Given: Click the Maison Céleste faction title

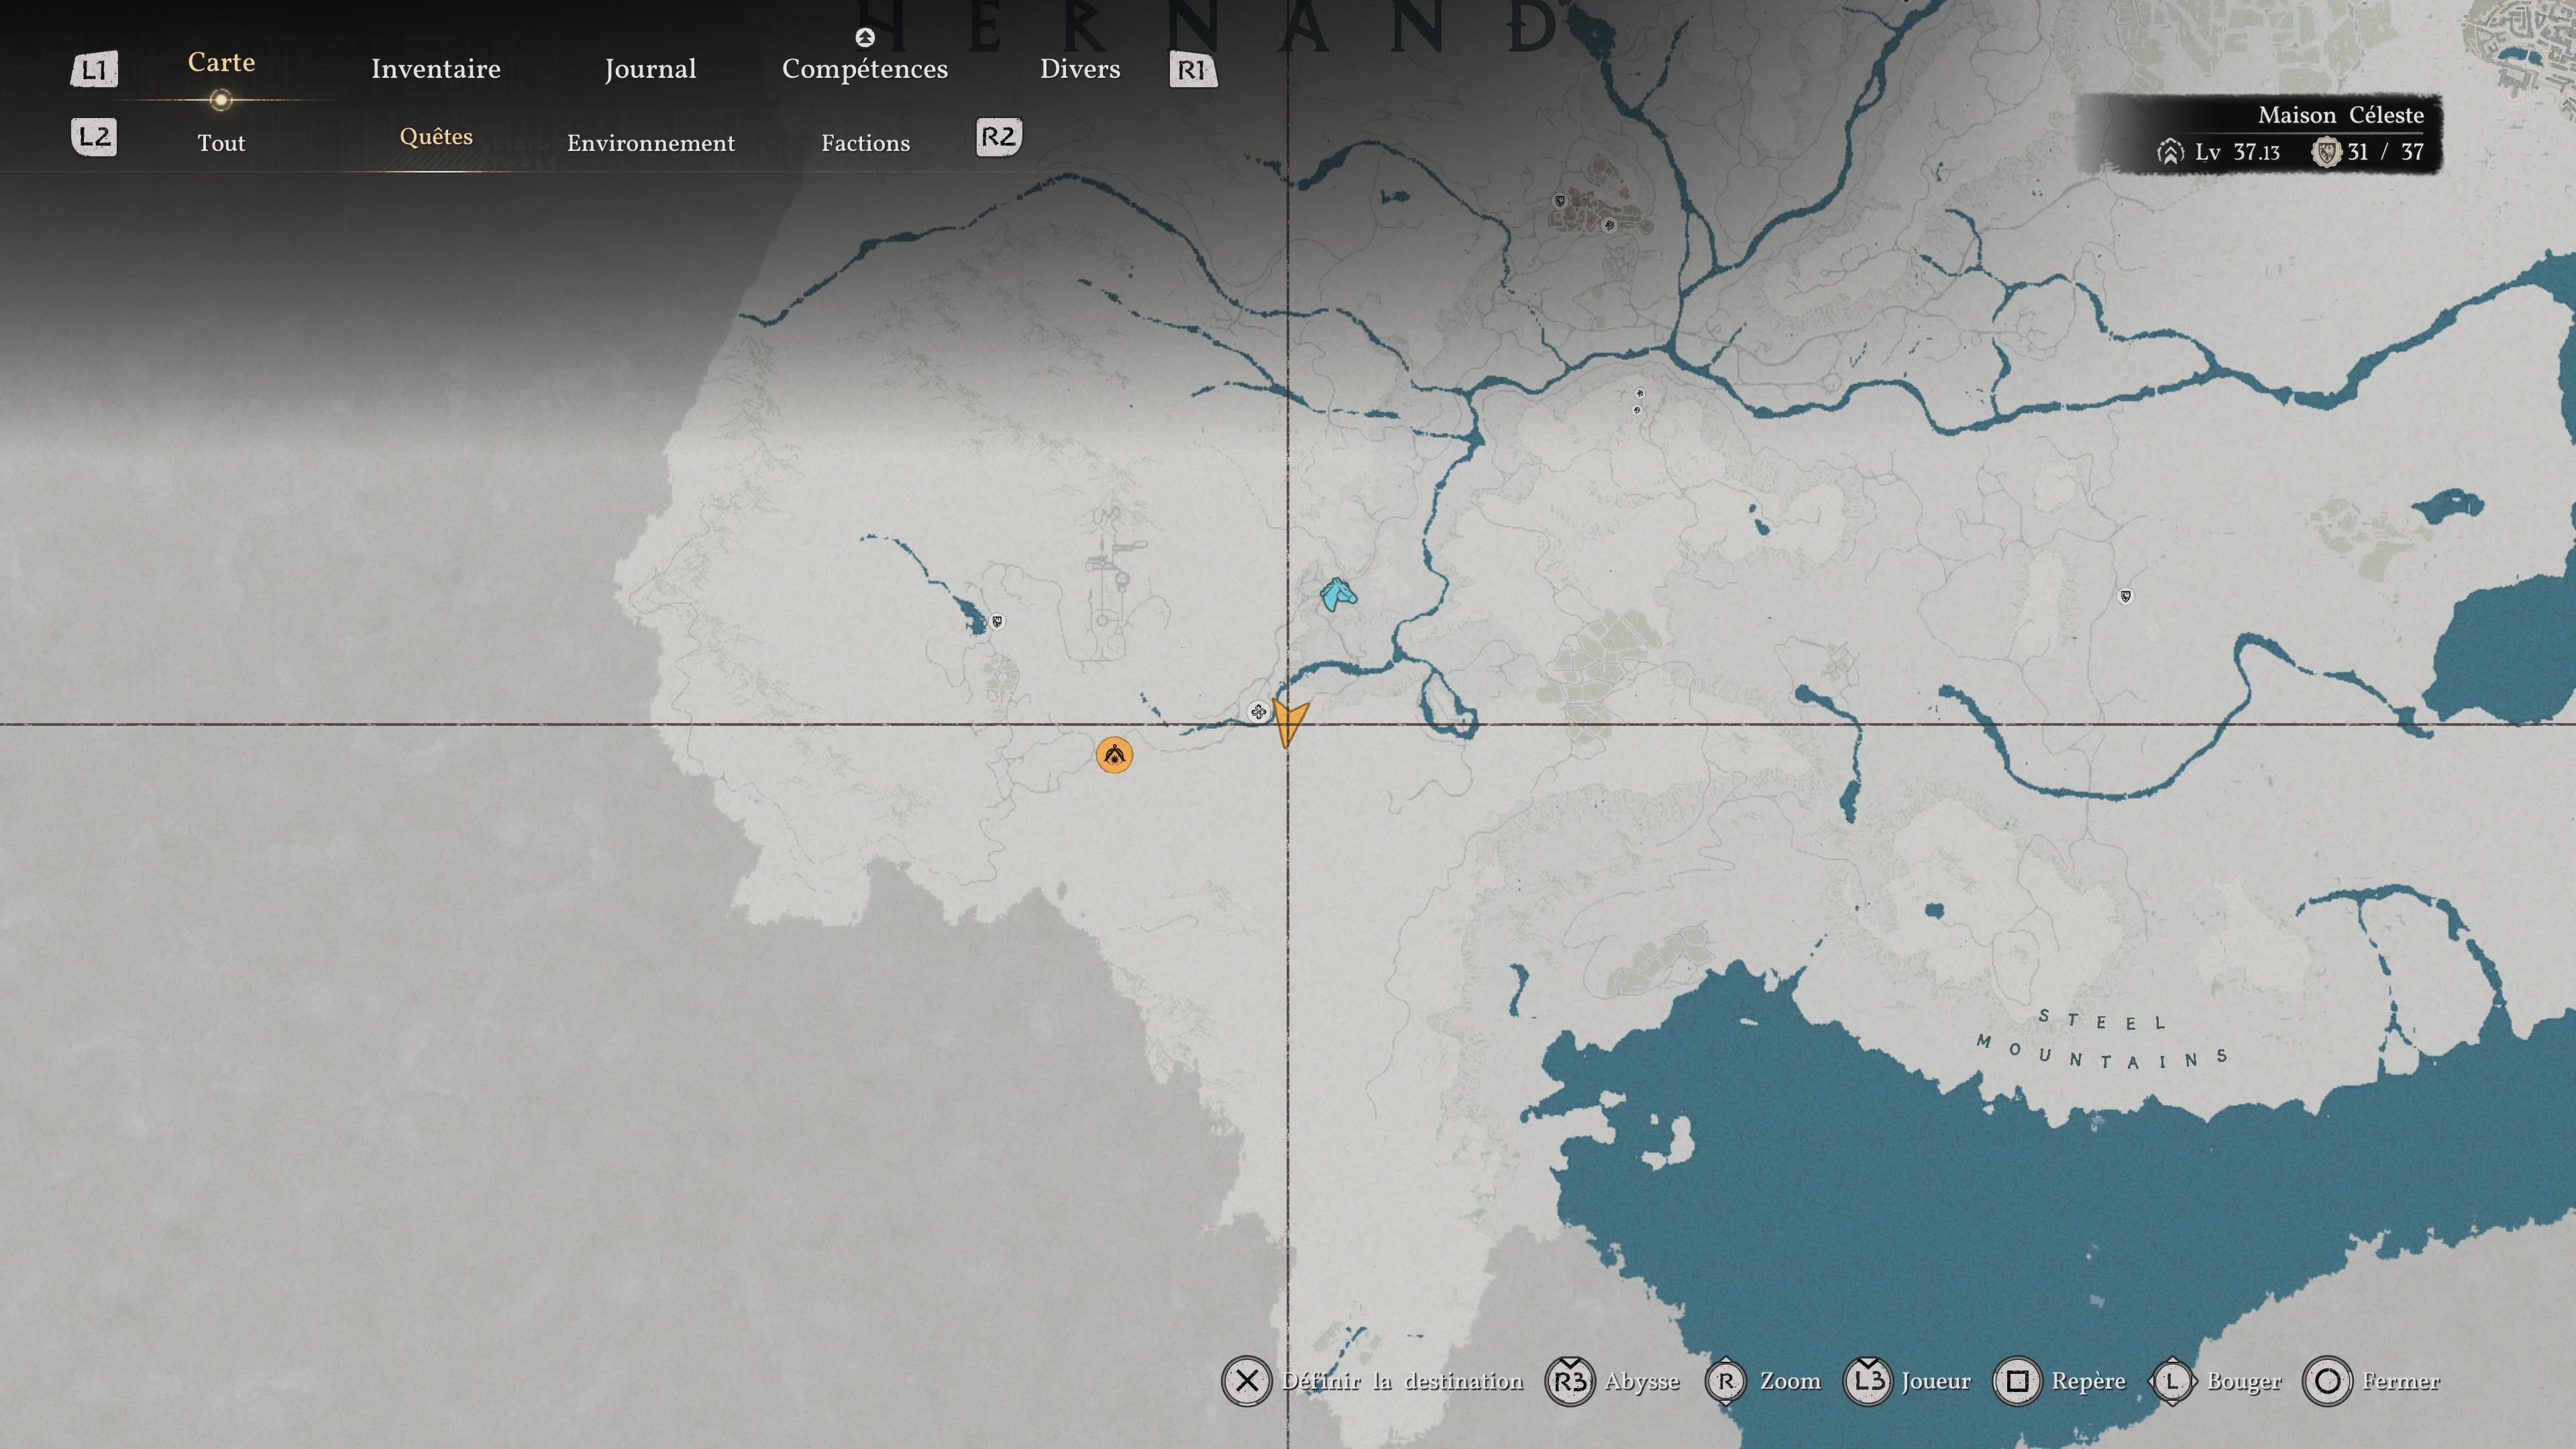Looking at the screenshot, I should click(x=2340, y=115).
